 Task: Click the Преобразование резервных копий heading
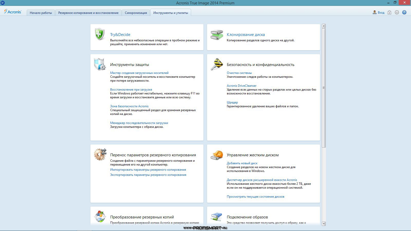142,217
